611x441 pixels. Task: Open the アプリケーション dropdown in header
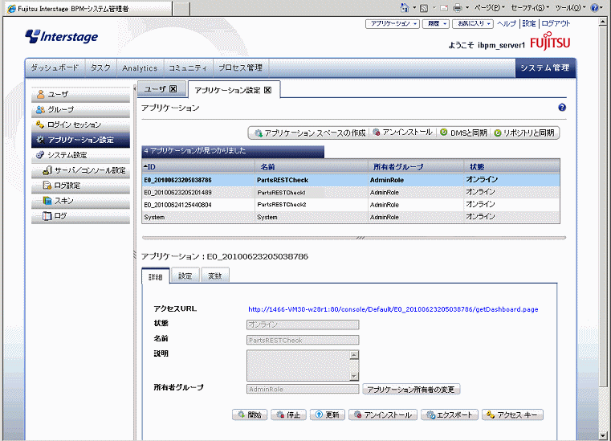click(393, 24)
